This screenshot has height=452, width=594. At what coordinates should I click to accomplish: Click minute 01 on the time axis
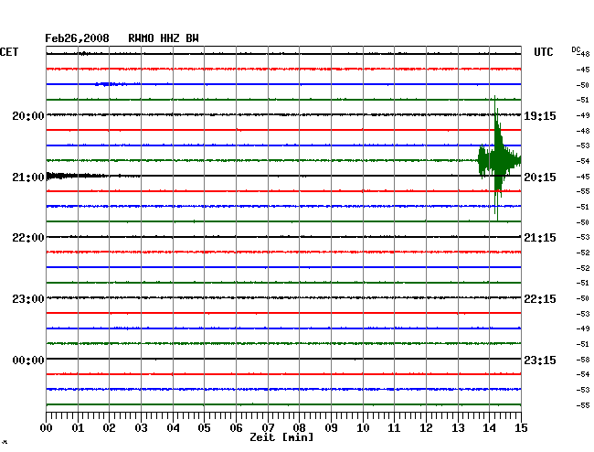tap(78, 428)
